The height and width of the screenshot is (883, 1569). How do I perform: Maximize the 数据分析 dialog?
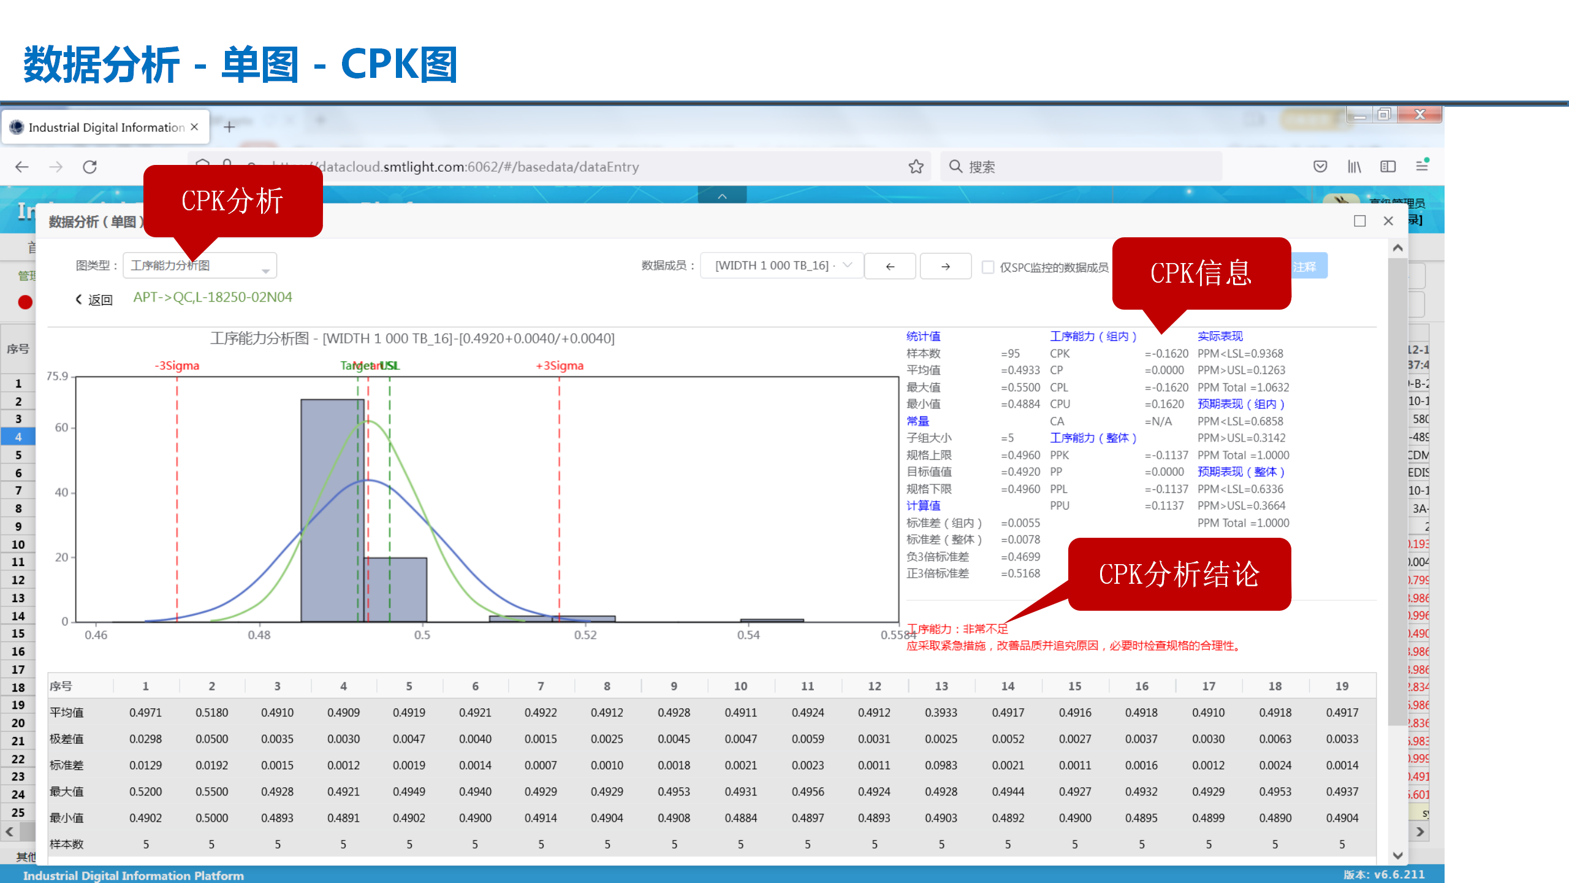point(1359,221)
